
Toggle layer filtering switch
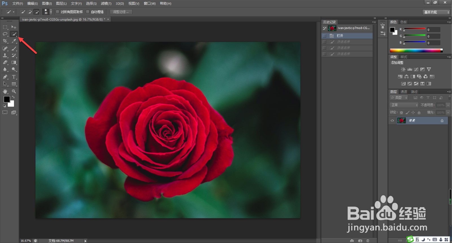(x=449, y=98)
